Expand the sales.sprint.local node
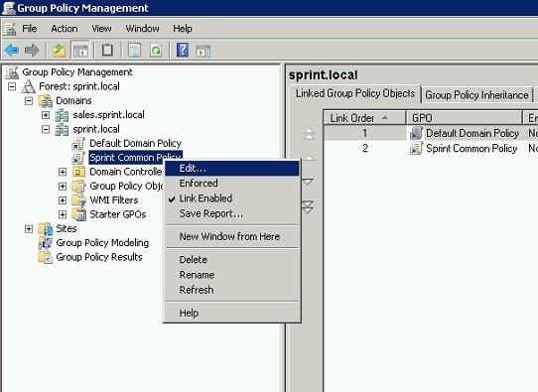 [x=46, y=115]
